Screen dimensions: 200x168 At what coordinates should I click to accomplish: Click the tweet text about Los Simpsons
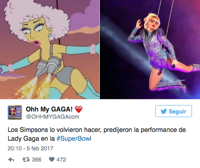tap(97, 134)
